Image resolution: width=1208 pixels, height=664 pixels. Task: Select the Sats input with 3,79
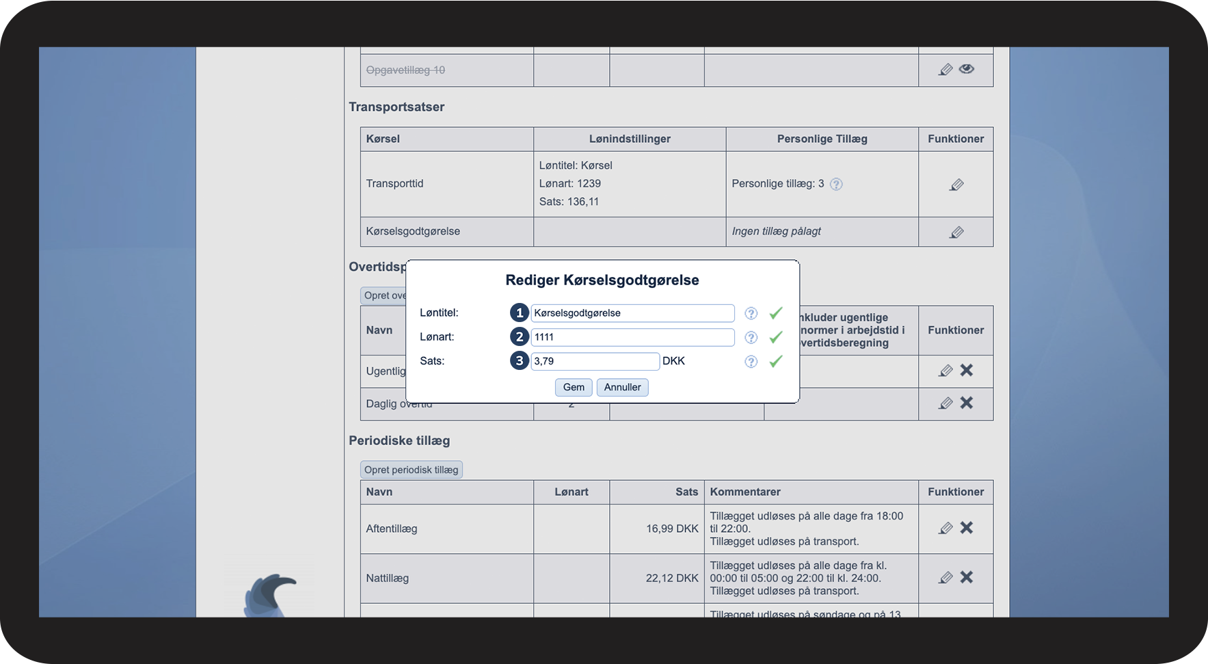coord(595,361)
